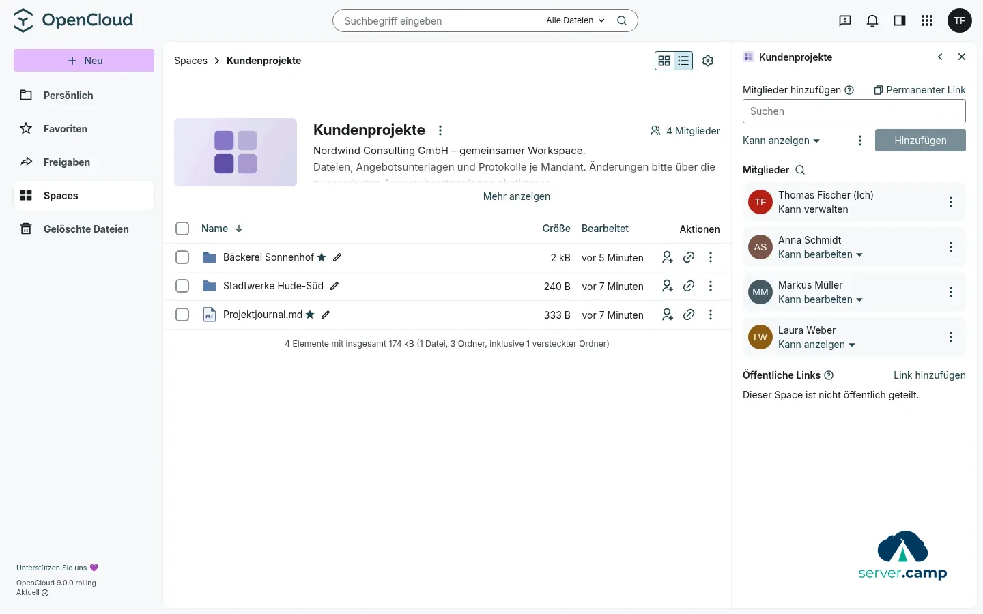The image size is (983, 614).
Task: Search members with magnifier icon
Action: click(x=800, y=170)
